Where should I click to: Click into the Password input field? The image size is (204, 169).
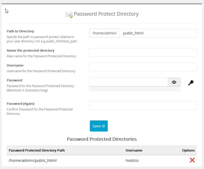click(x=128, y=82)
